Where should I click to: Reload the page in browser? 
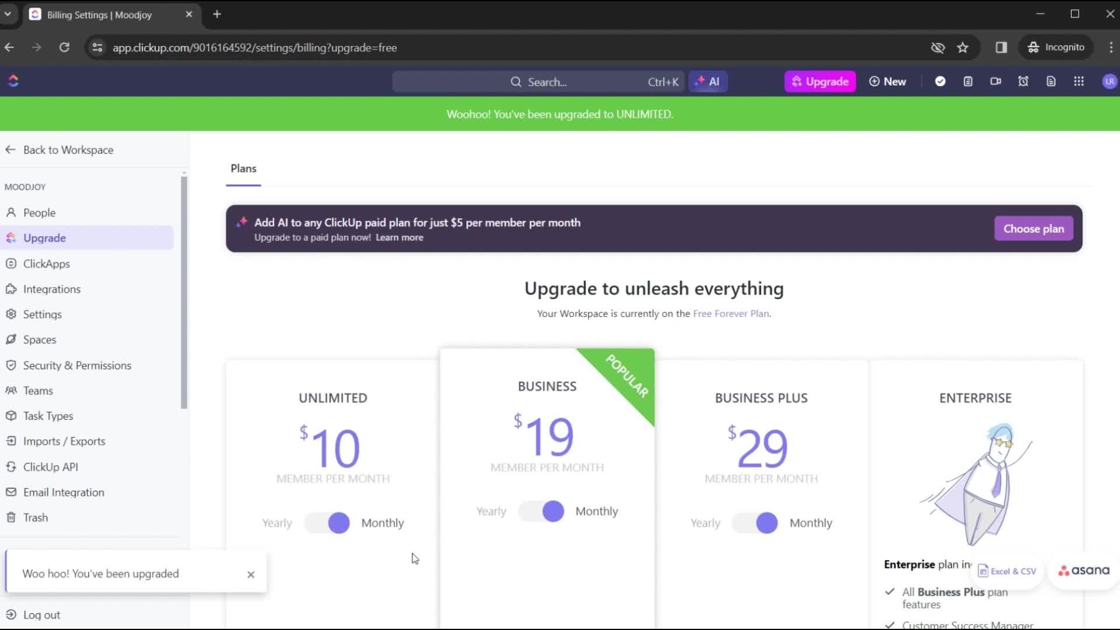click(64, 47)
